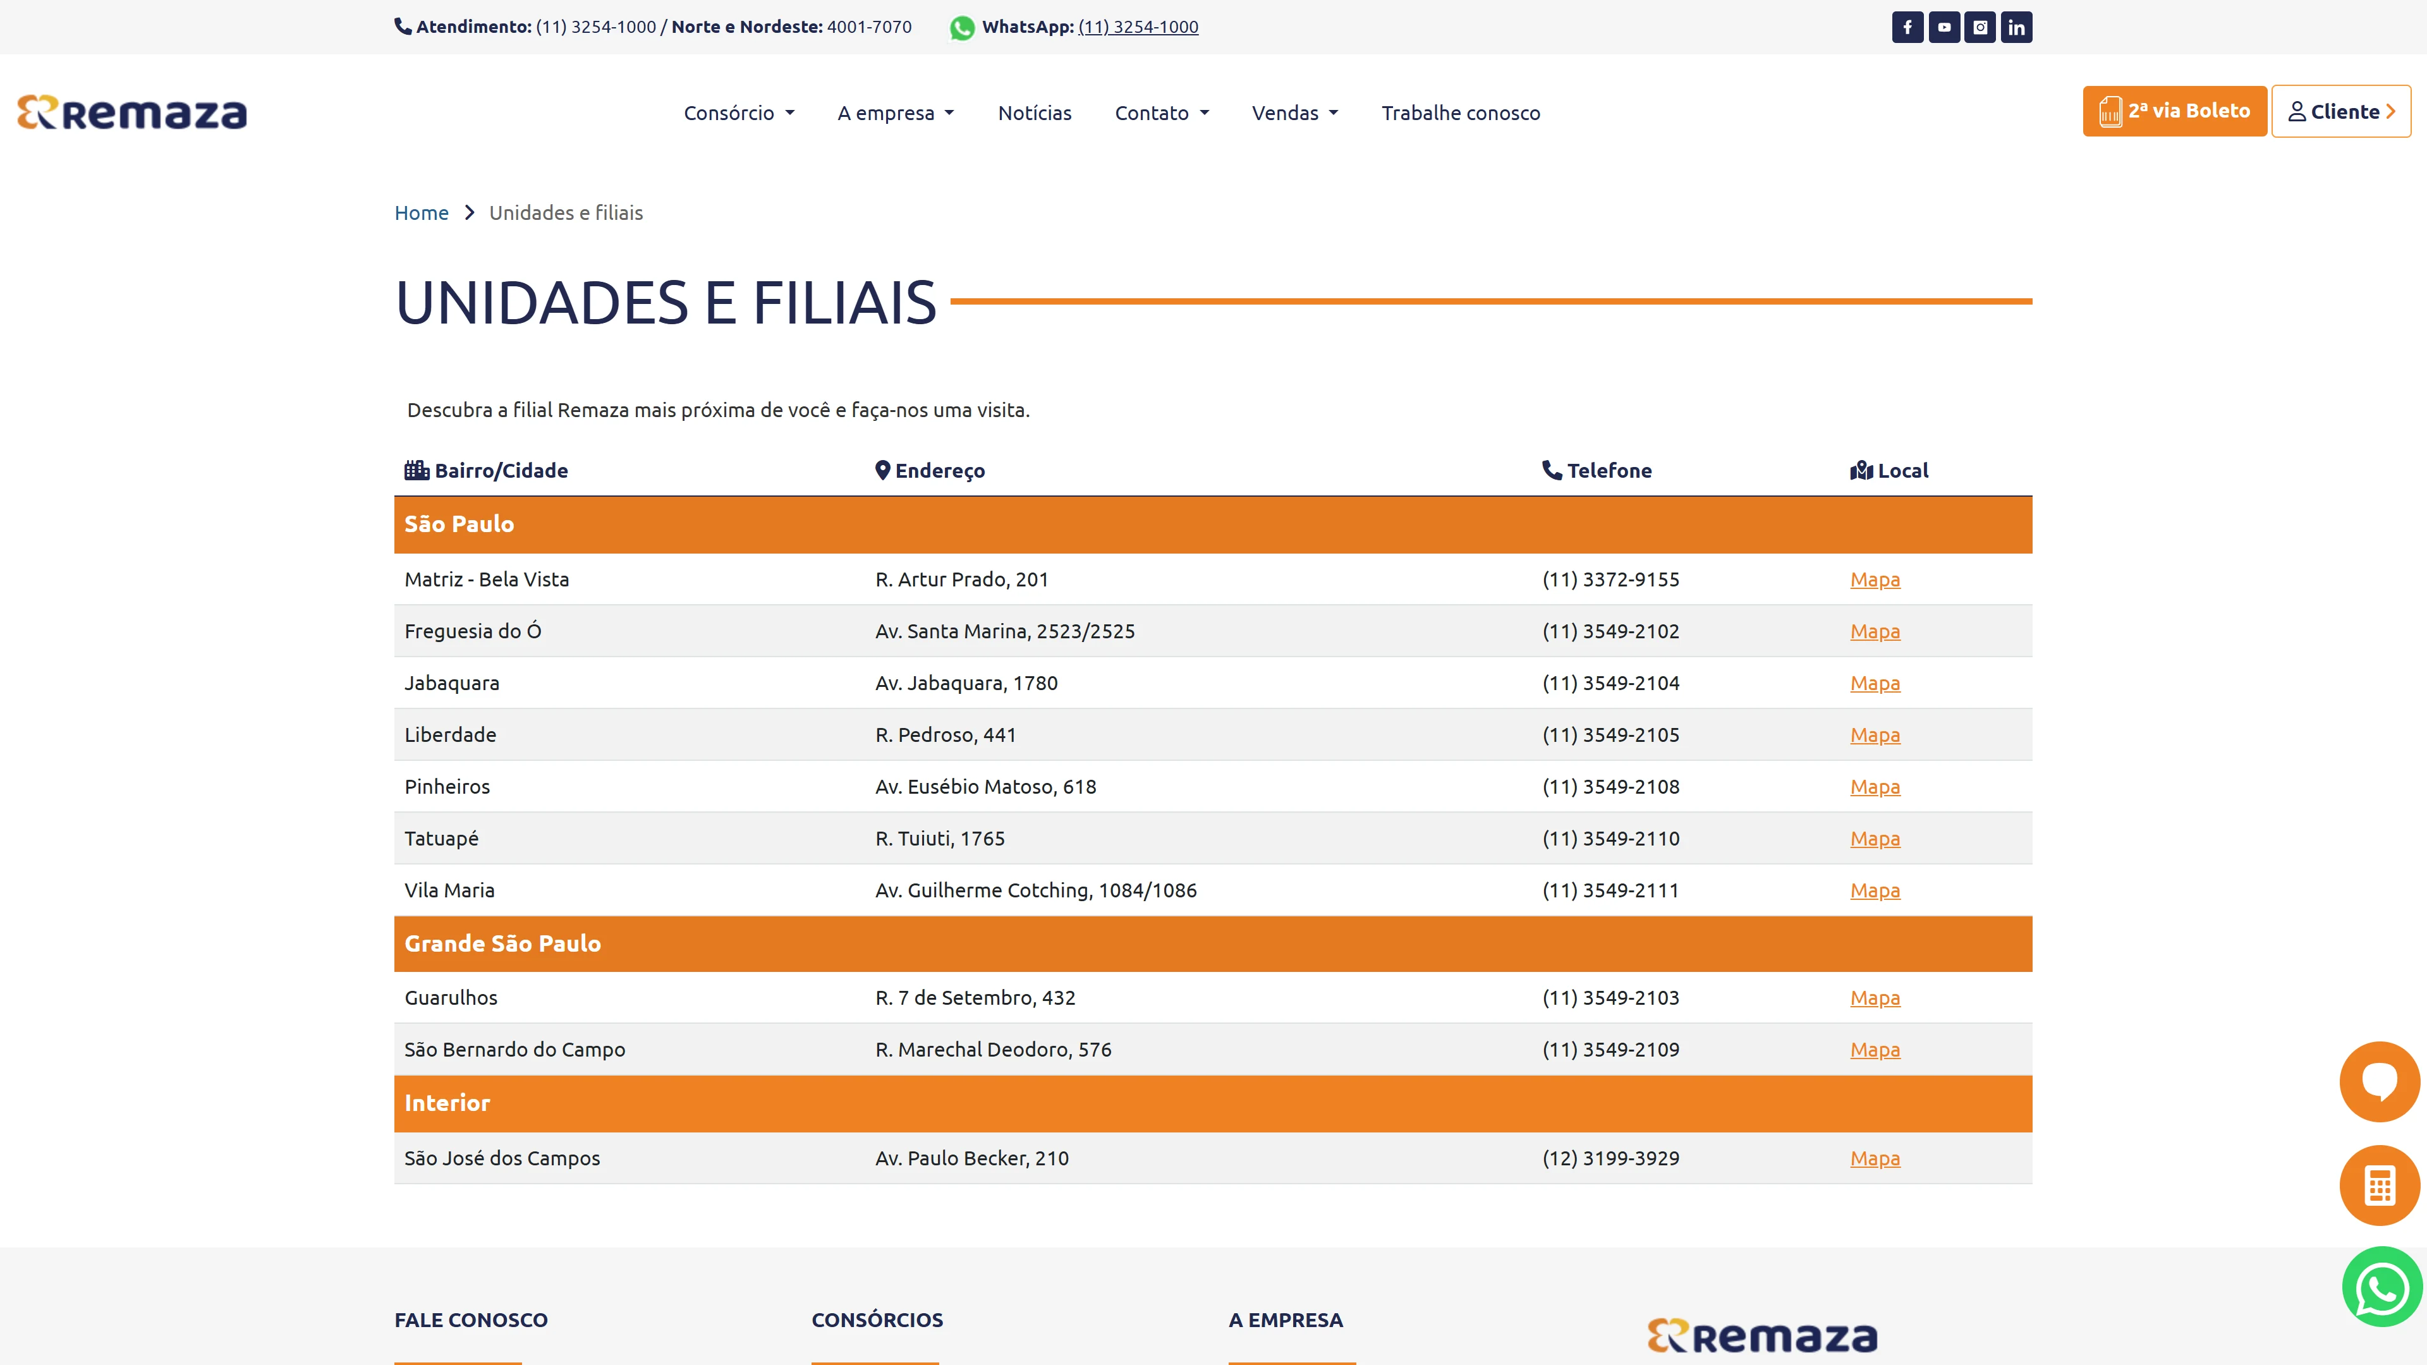Click the 2ª via Boleto button
Viewport: 2427px width, 1365px height.
click(x=2174, y=111)
